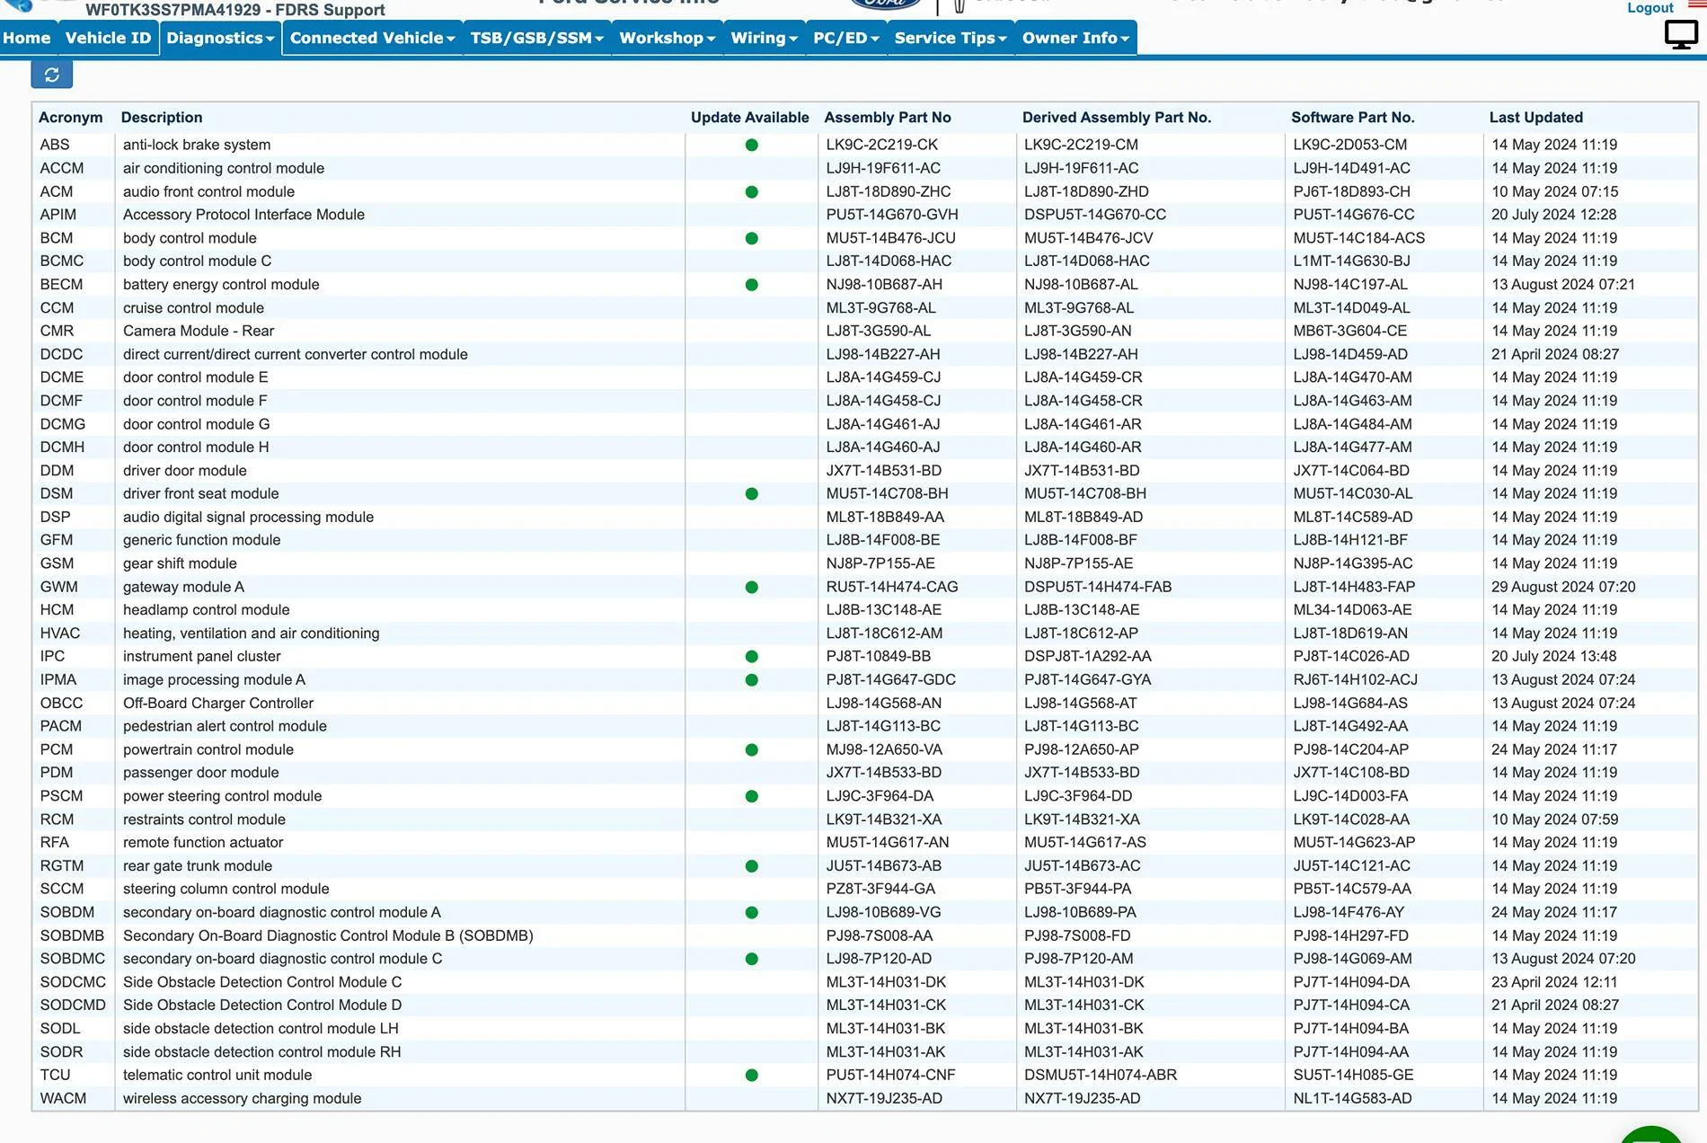Screen dimensions: 1707x1143
Task: Click the green update dot for SOBDM
Action: click(x=752, y=912)
